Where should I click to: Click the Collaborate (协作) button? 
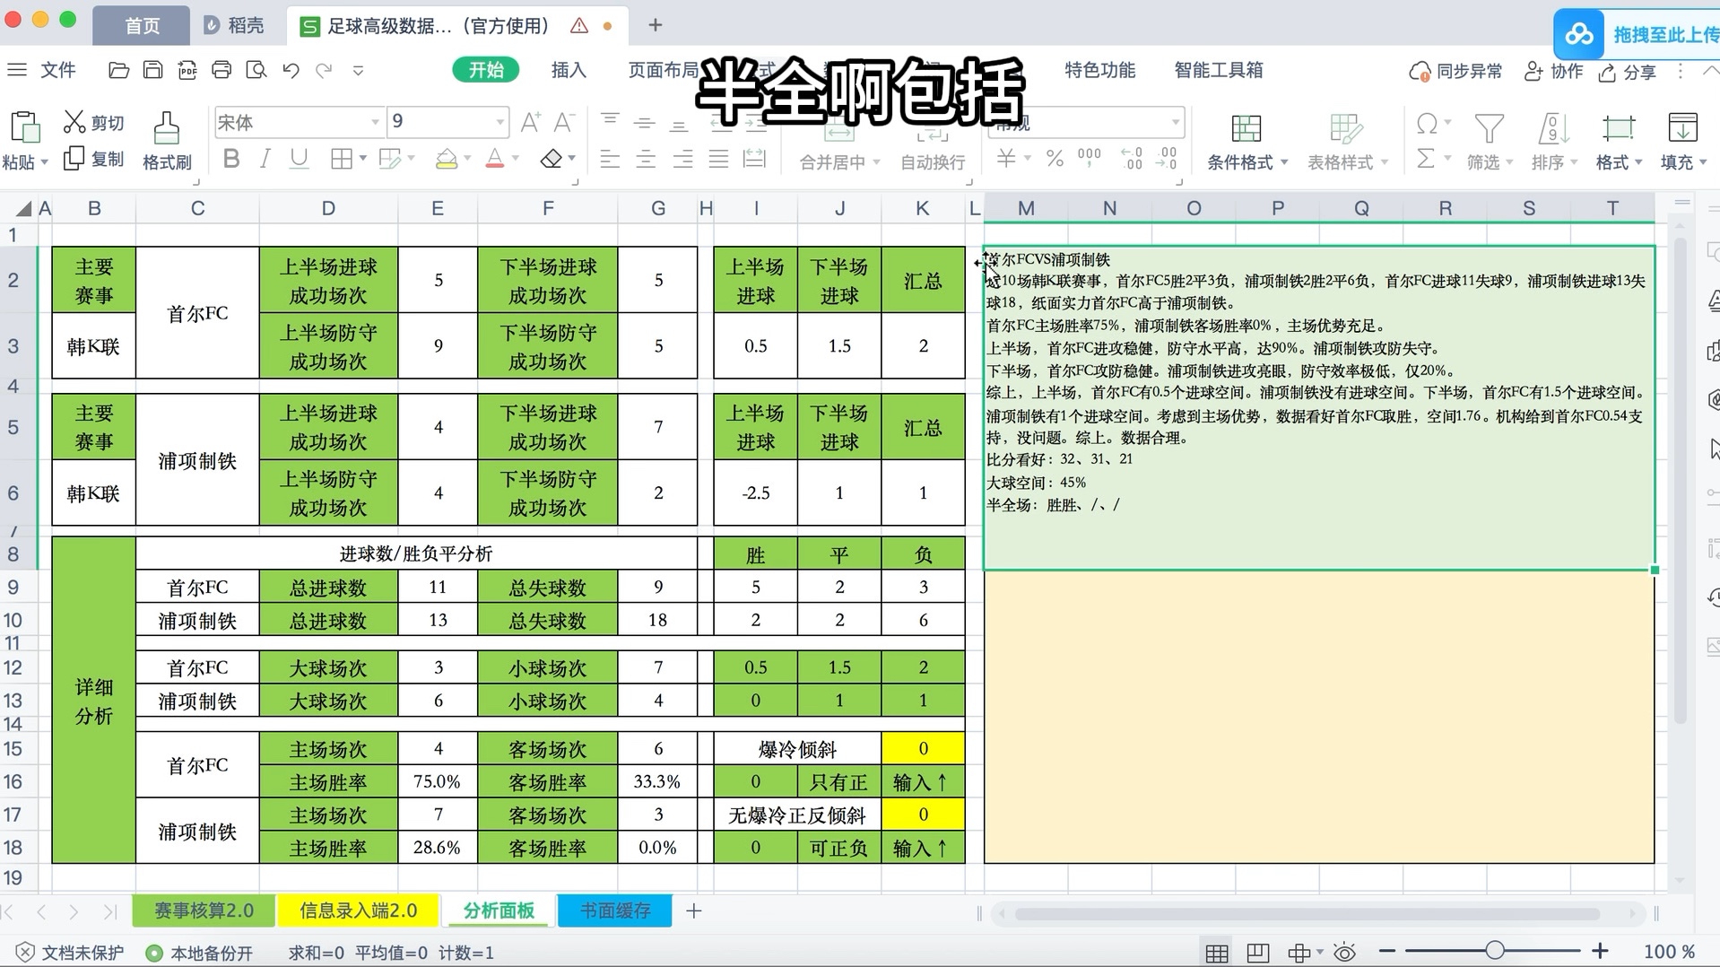[1553, 71]
